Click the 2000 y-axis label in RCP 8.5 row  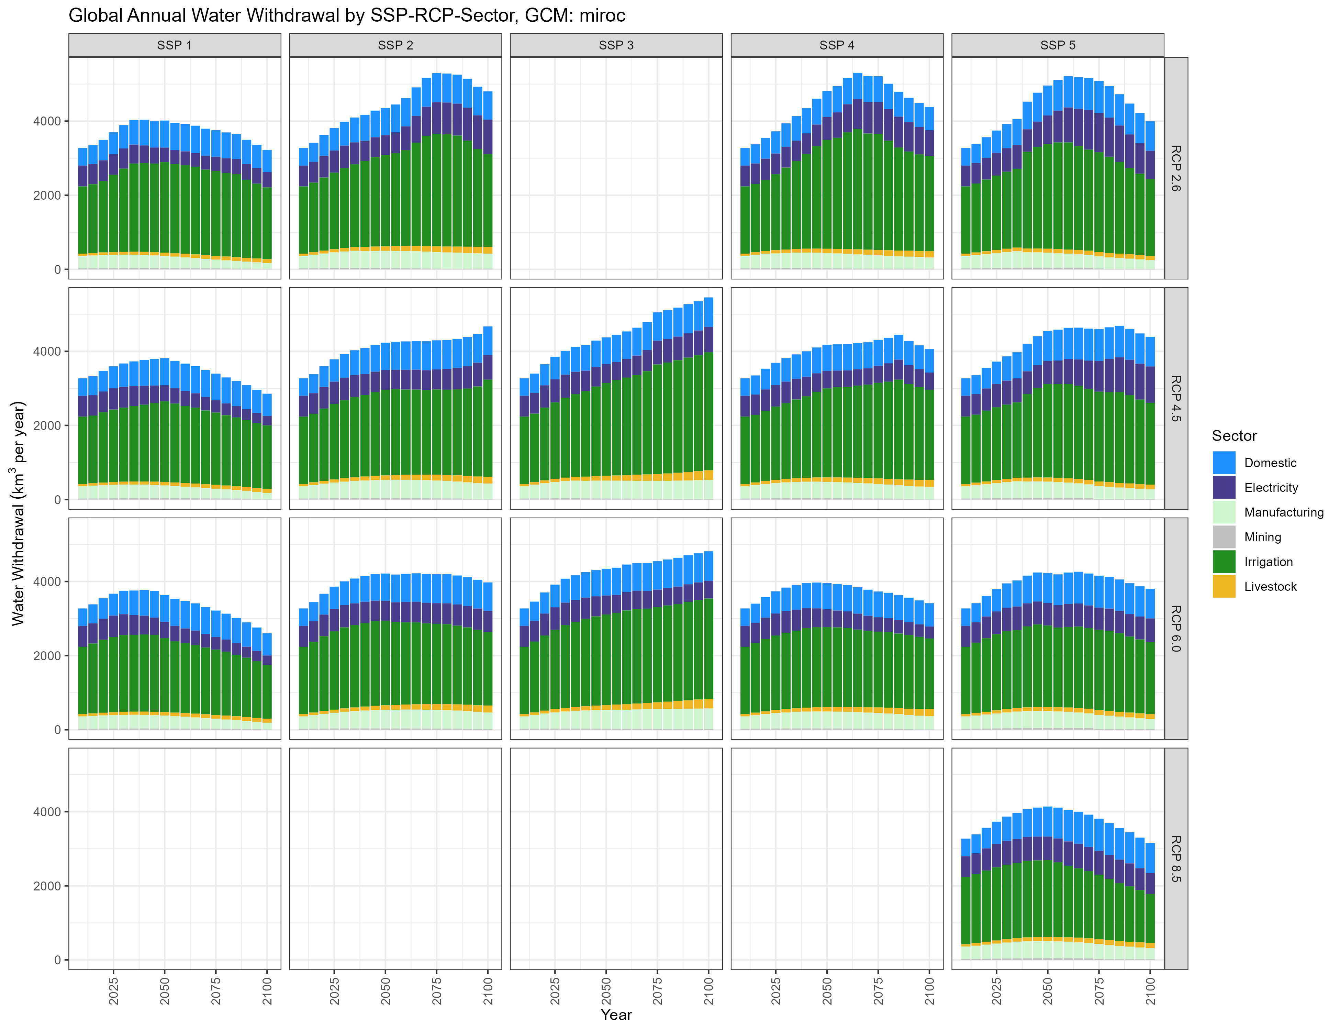click(47, 886)
